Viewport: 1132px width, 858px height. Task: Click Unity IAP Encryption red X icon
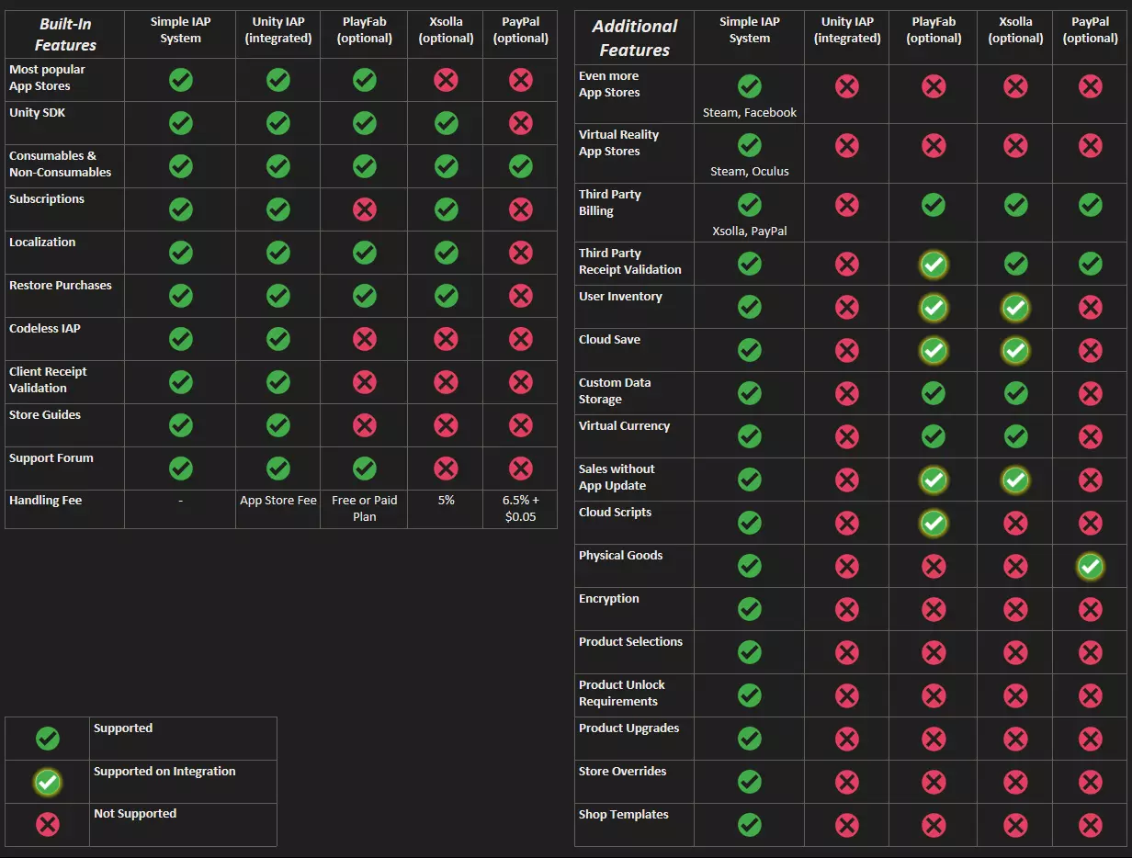click(x=846, y=609)
